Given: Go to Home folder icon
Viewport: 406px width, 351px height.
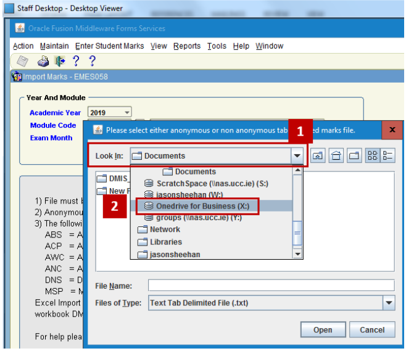Looking at the screenshot, I should click(x=336, y=156).
